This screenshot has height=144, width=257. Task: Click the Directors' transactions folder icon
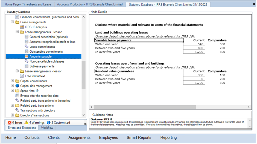tap(17, 115)
